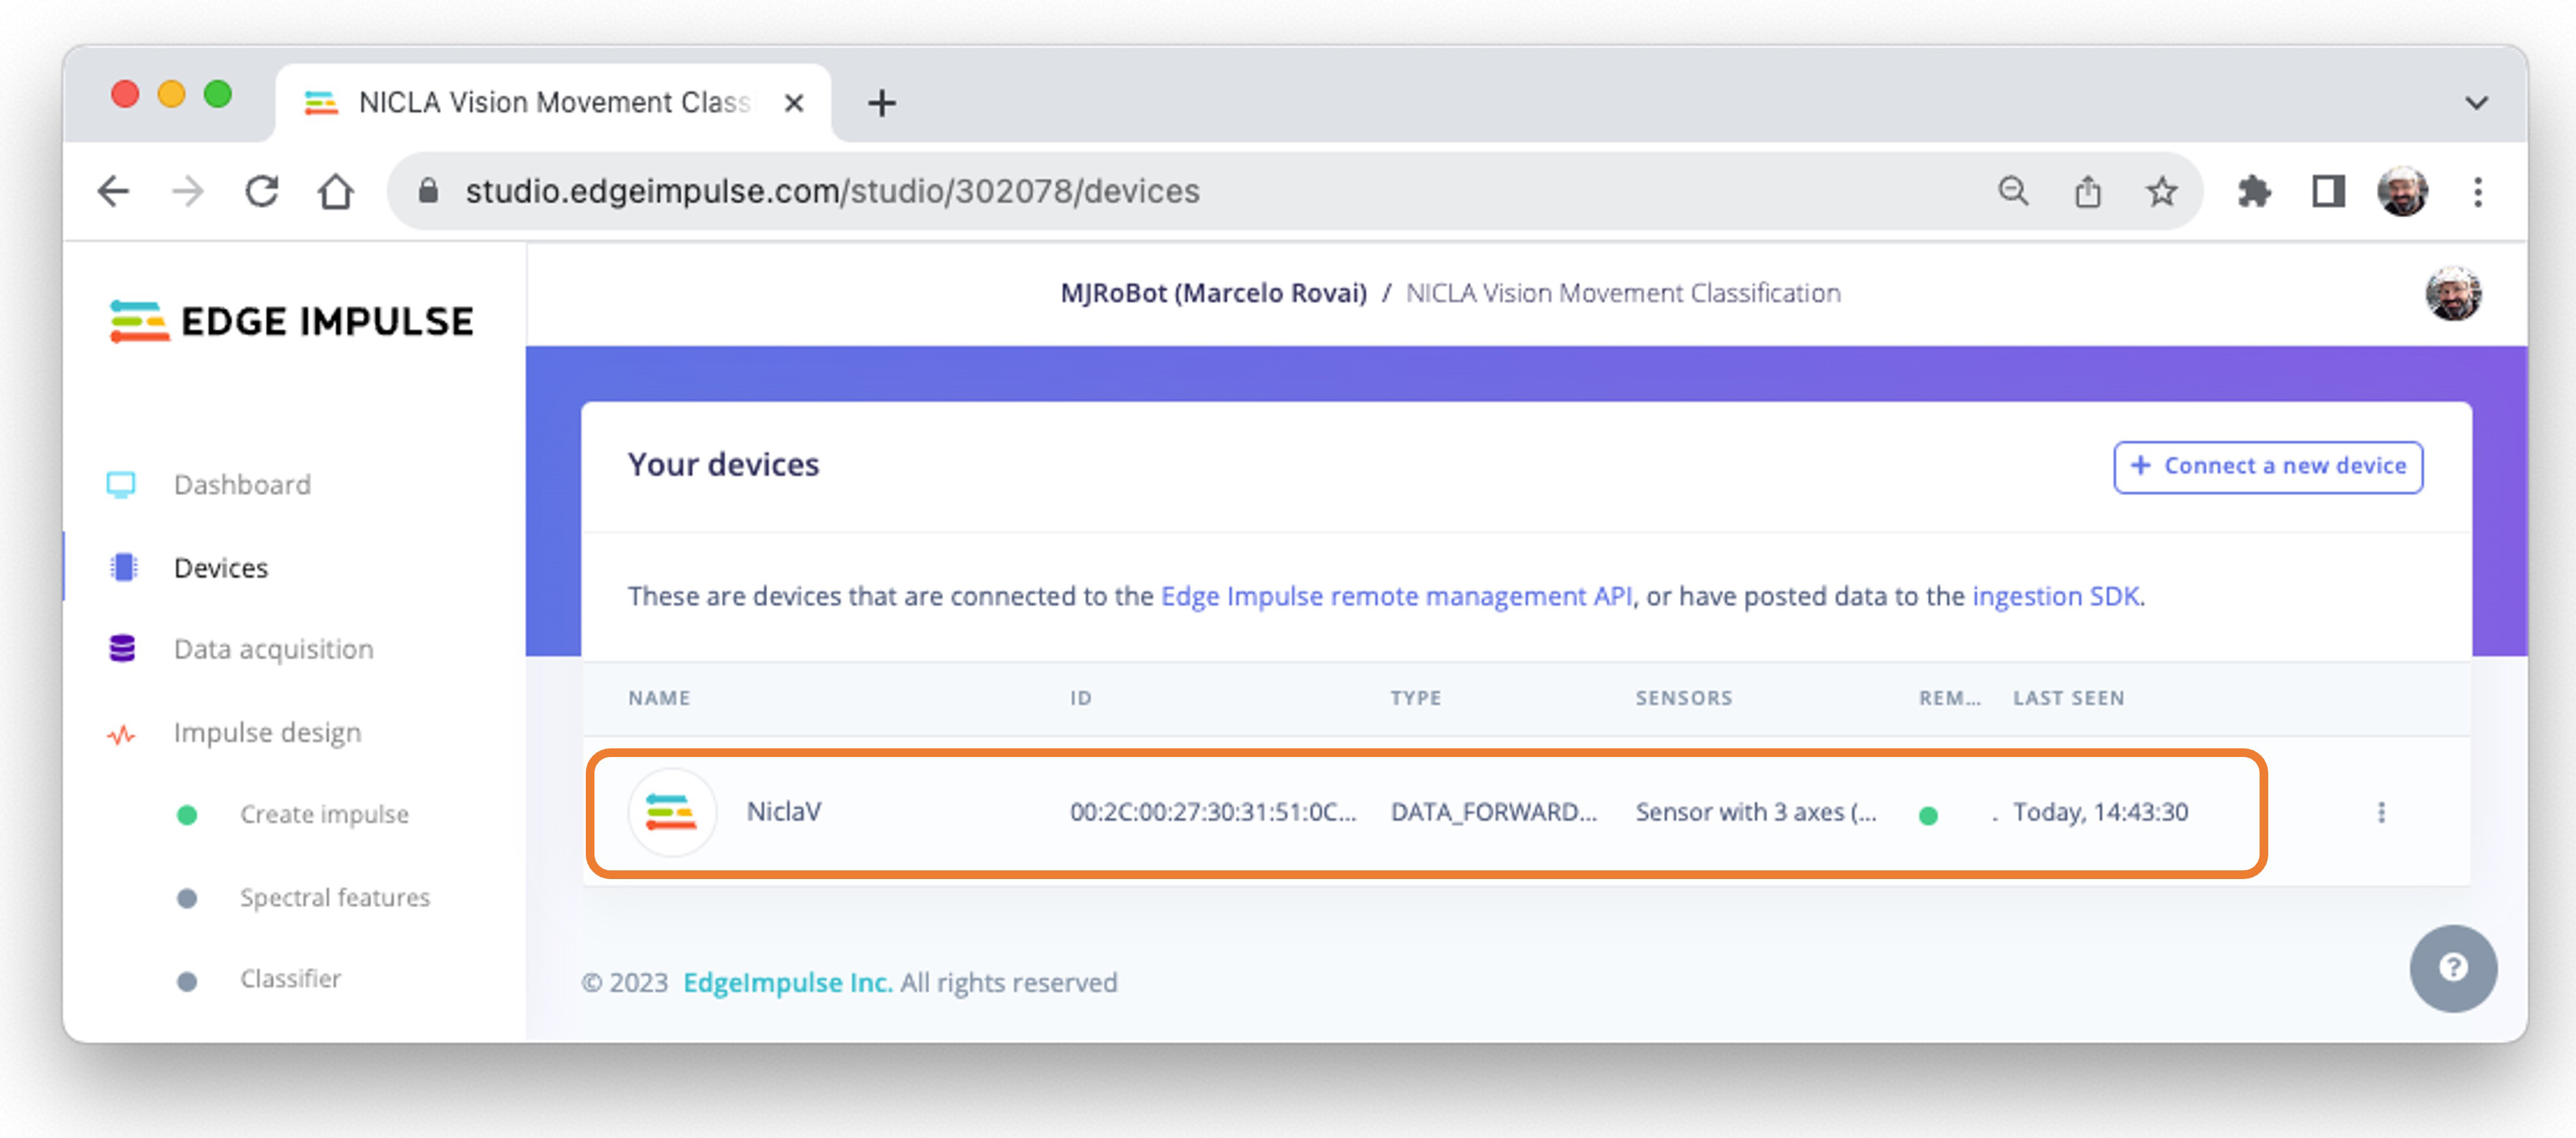This screenshot has width=2576, height=1138.
Task: Toggle the browser side panel icon
Action: pos(2328,191)
